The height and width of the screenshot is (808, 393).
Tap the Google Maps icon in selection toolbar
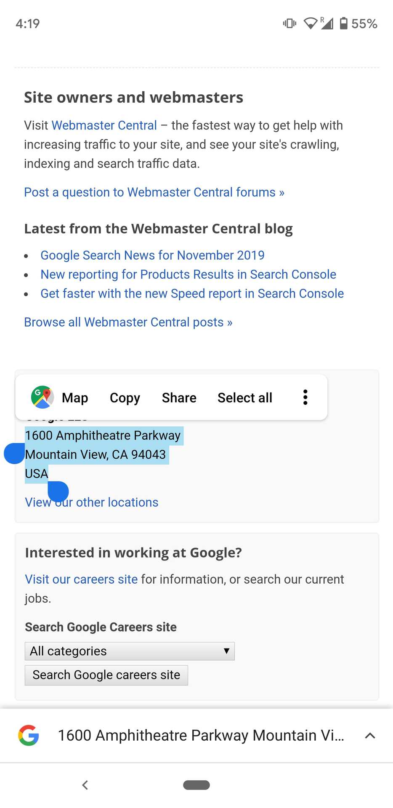(x=42, y=397)
